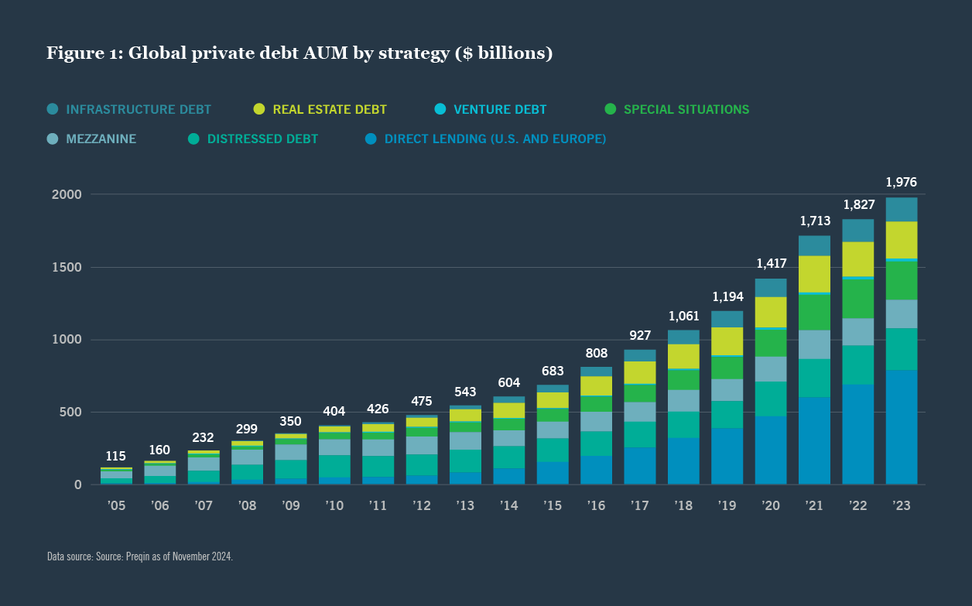Click the 115 total above '05 bar

point(115,456)
